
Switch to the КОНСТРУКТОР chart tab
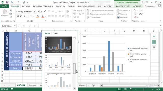tap(123, 6)
